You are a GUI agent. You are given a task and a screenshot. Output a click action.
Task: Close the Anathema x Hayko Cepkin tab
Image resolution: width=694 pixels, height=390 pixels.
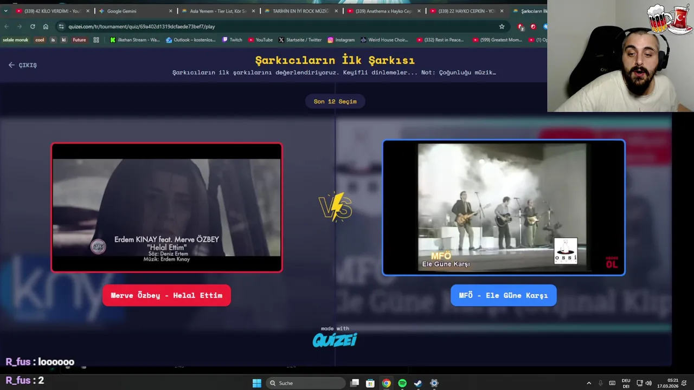pyautogui.click(x=419, y=11)
